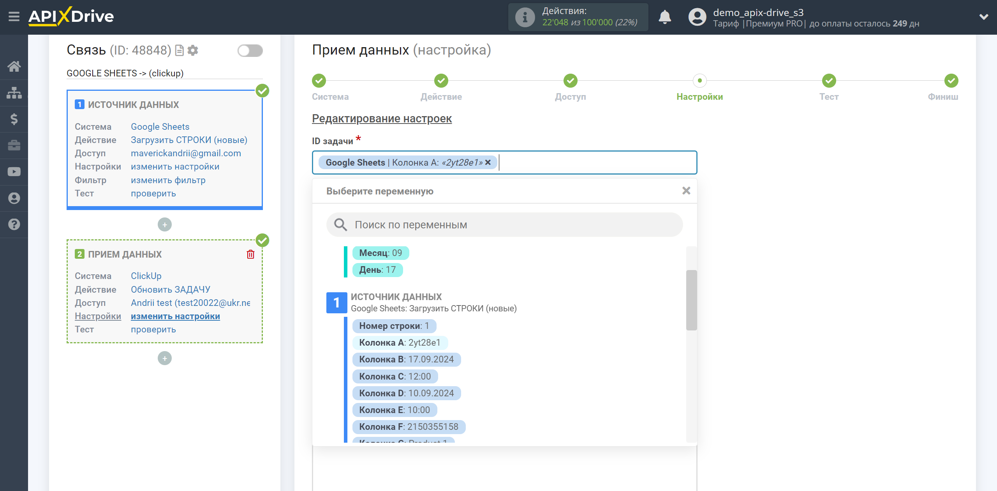Click the variable search field
Screen dimensions: 997x491
(x=505, y=224)
